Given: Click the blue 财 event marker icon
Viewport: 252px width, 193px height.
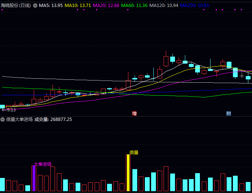Looking at the screenshot, I should click(x=229, y=113).
